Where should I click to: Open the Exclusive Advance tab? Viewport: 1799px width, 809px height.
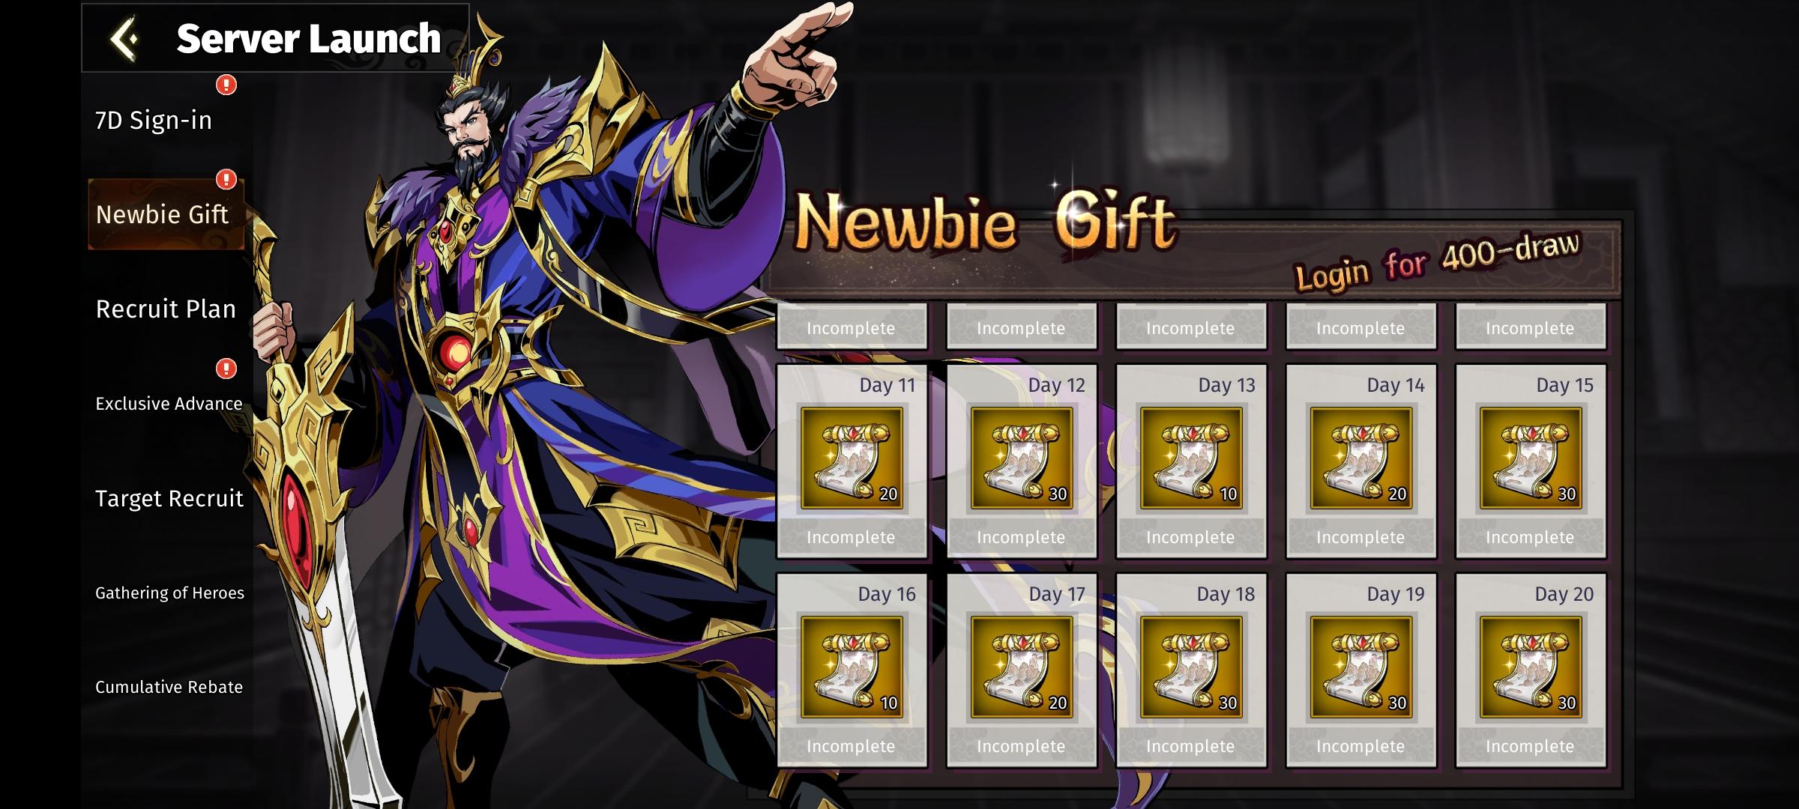point(169,403)
